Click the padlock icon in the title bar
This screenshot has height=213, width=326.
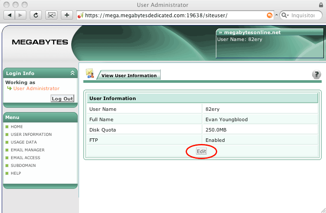pyautogui.click(x=321, y=5)
